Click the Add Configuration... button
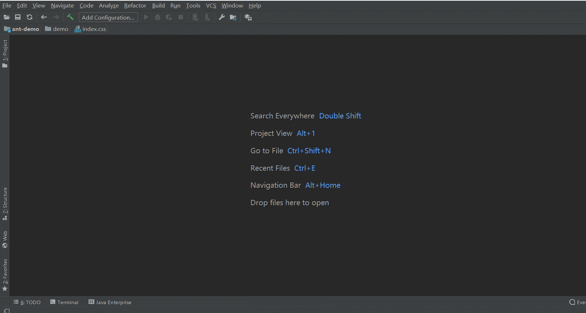This screenshot has width=586, height=313. pyautogui.click(x=108, y=17)
